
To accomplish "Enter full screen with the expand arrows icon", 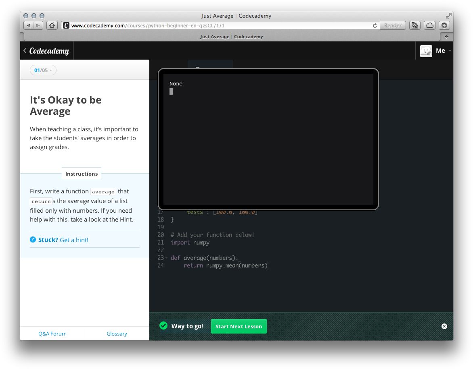I will (x=448, y=16).
